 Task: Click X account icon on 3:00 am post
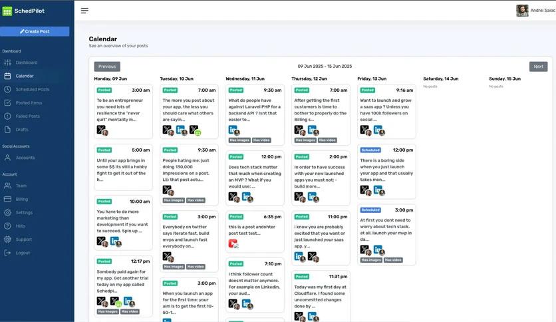(102, 130)
